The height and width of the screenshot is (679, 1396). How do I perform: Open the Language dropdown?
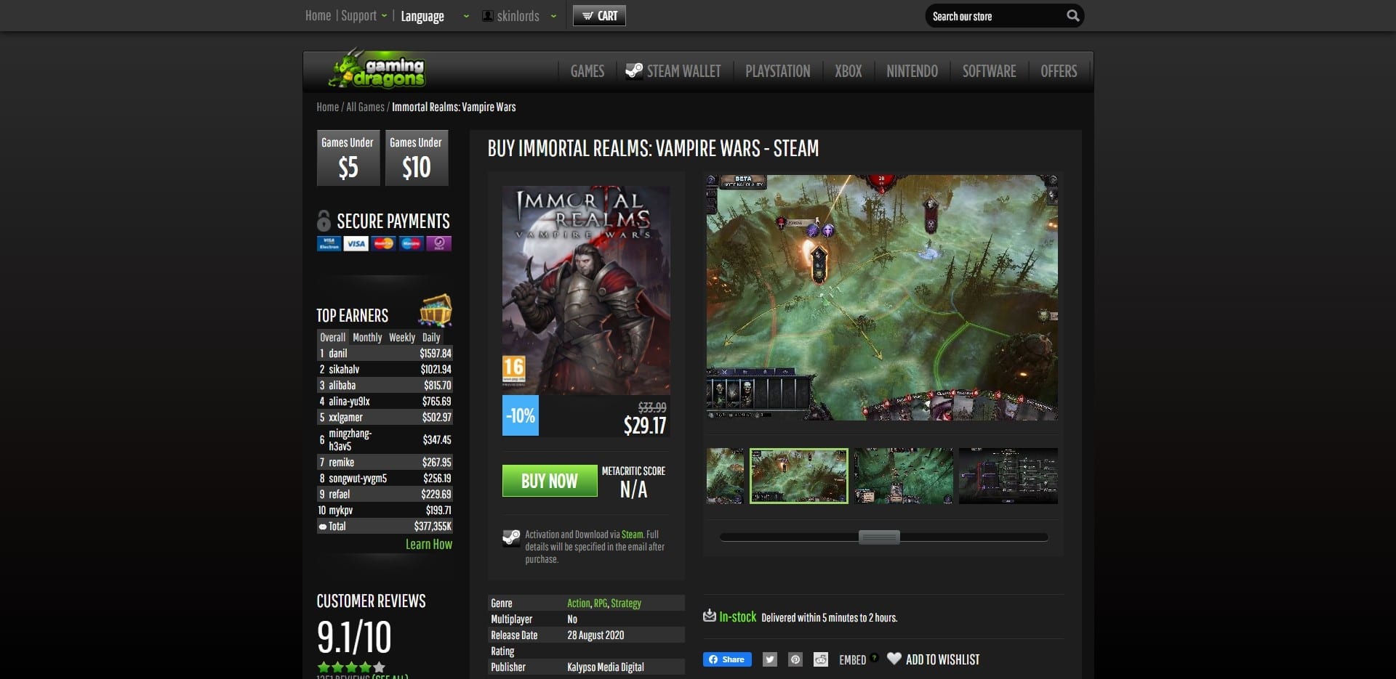435,16
